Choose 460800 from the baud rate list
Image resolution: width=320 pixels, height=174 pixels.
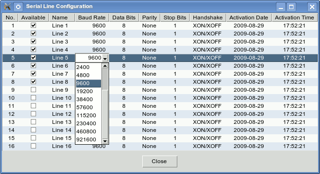pyautogui.click(x=88, y=131)
